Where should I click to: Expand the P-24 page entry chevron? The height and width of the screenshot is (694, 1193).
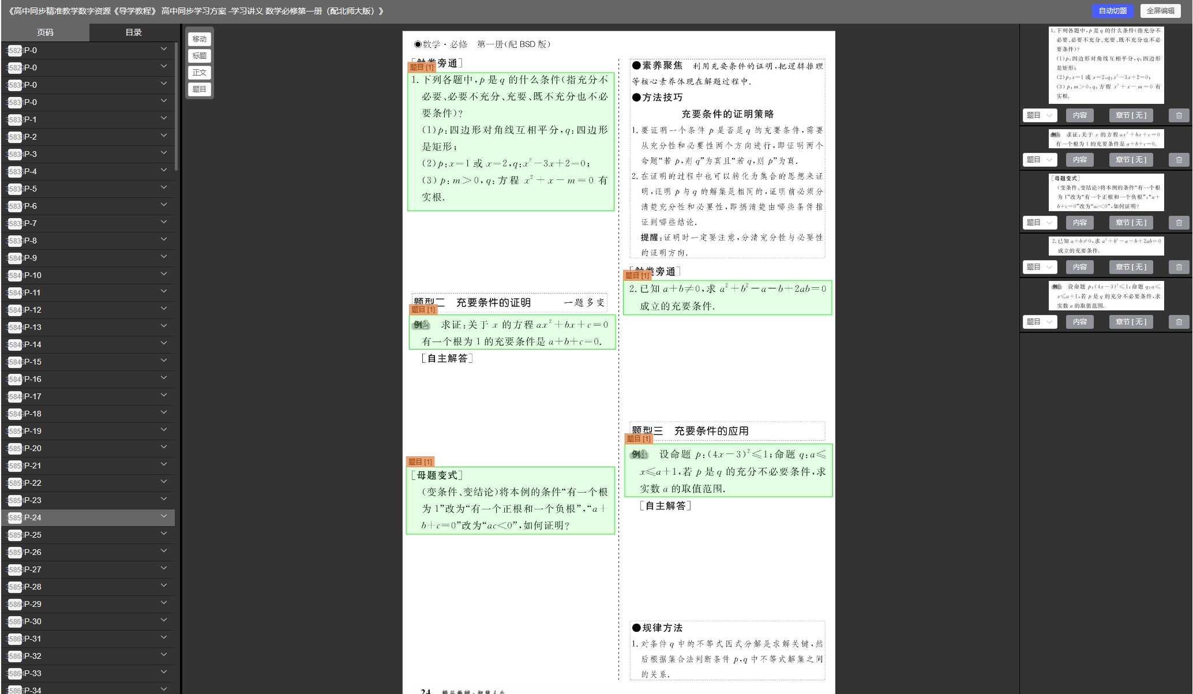click(x=164, y=517)
